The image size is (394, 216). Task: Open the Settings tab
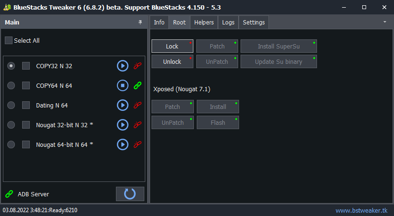coord(254,22)
